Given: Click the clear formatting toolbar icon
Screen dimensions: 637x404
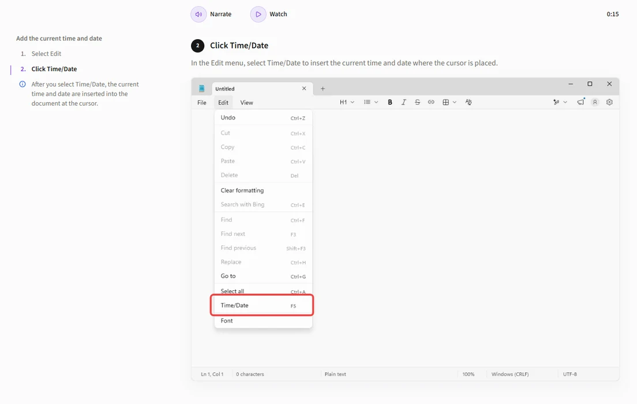Looking at the screenshot, I should tap(469, 102).
